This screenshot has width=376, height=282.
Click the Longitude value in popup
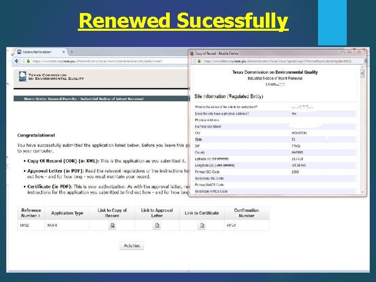click(x=299, y=166)
